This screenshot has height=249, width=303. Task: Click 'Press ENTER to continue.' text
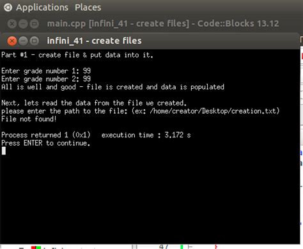coord(46,143)
